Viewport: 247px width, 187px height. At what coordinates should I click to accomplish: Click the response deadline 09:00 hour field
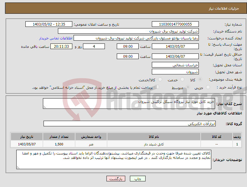point(128,46)
